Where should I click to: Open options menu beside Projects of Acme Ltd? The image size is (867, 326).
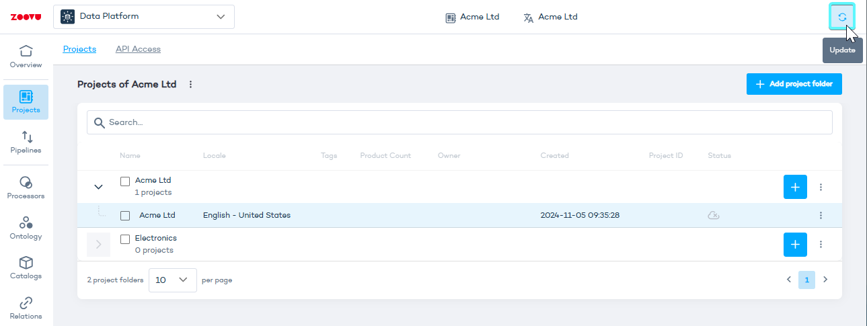point(190,85)
